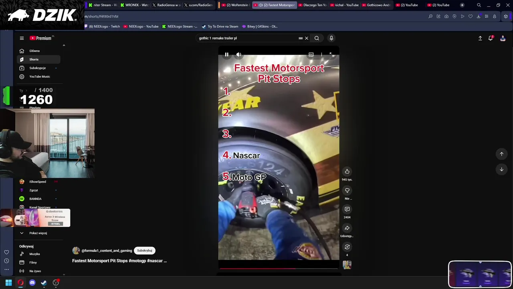Viewport: 513px width, 289px height.
Task: Open the sound thumbnail under the remix button
Action: click(347, 265)
